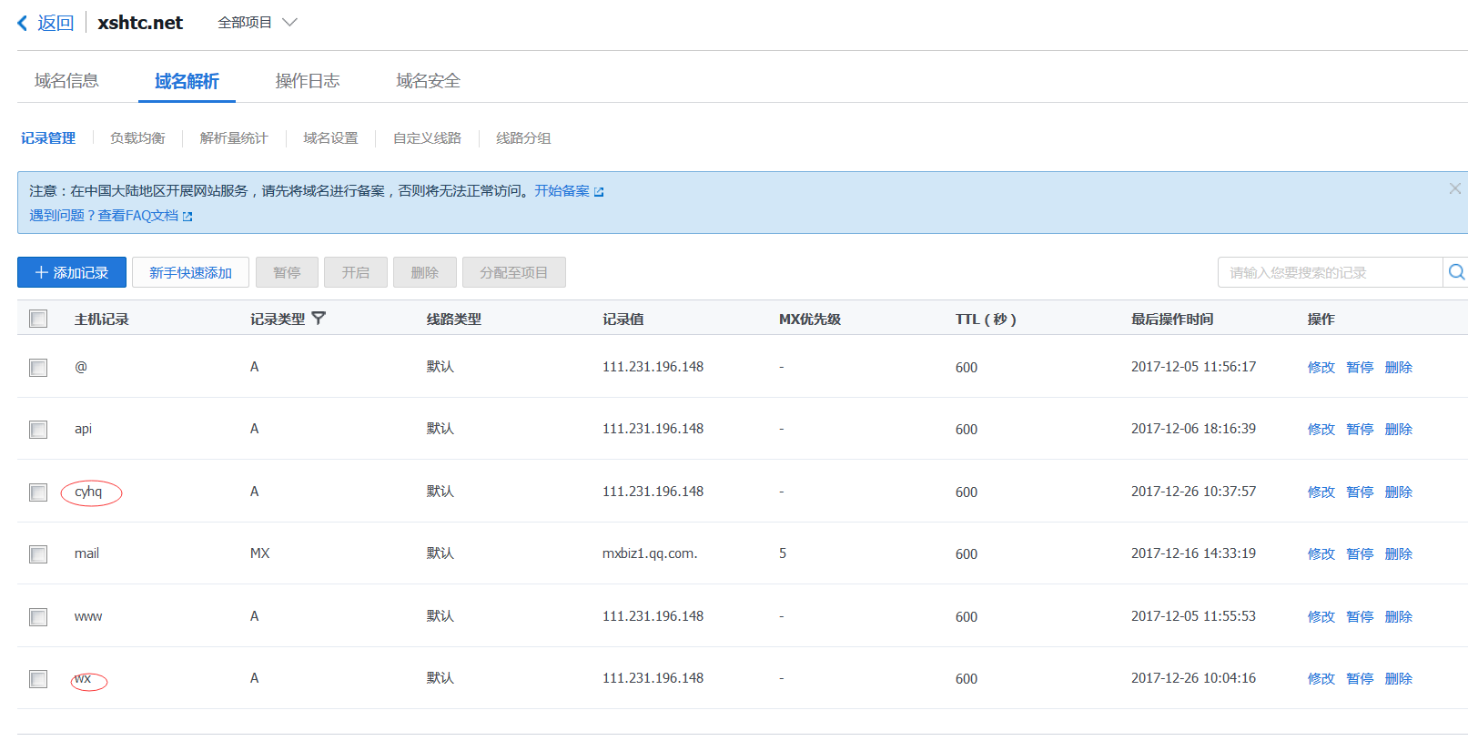The width and height of the screenshot is (1468, 751).
Task: Click 暂停 for the cyhq record
Action: pyautogui.click(x=1360, y=492)
